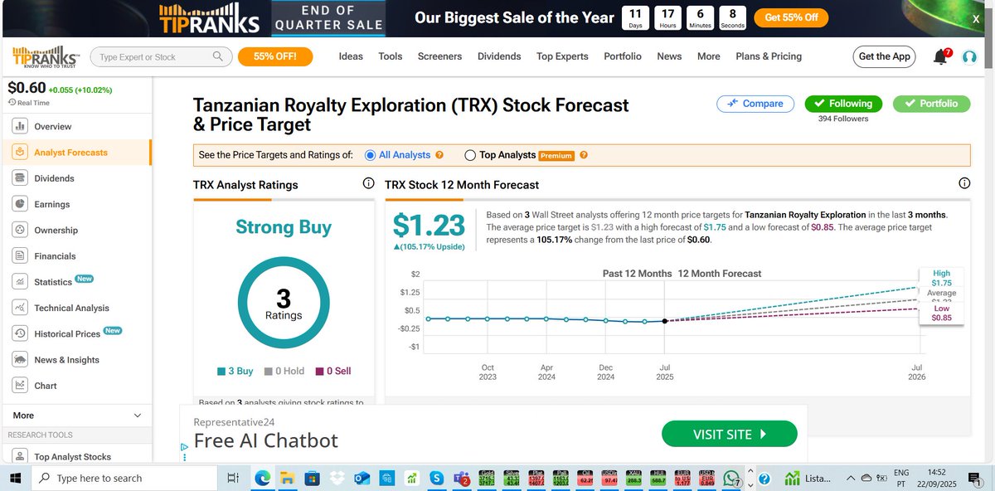Click the info icon beside 12 Month Forecast
Viewport: 995px width, 491px height.
pyautogui.click(x=964, y=184)
